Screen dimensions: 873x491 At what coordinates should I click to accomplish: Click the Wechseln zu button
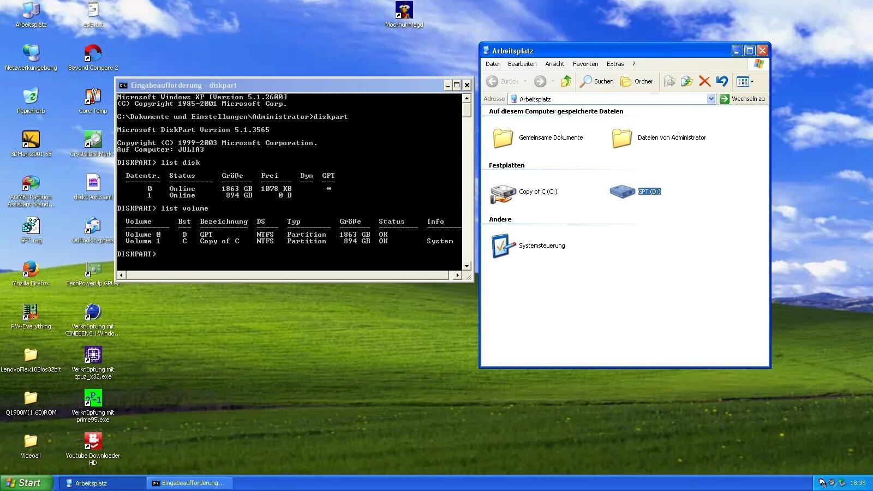click(x=743, y=99)
